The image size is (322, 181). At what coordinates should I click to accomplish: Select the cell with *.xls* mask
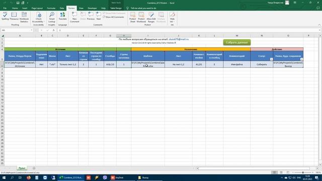coord(52,64)
